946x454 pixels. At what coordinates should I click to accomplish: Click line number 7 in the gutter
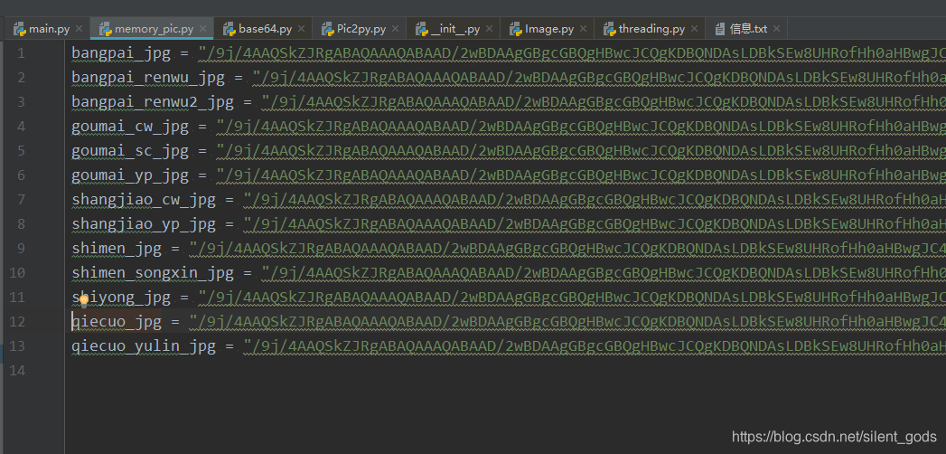pyautogui.click(x=21, y=199)
